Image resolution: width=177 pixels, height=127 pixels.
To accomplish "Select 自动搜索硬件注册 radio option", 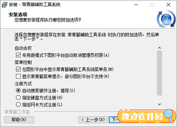I will pyautogui.click(x=18, y=90).
